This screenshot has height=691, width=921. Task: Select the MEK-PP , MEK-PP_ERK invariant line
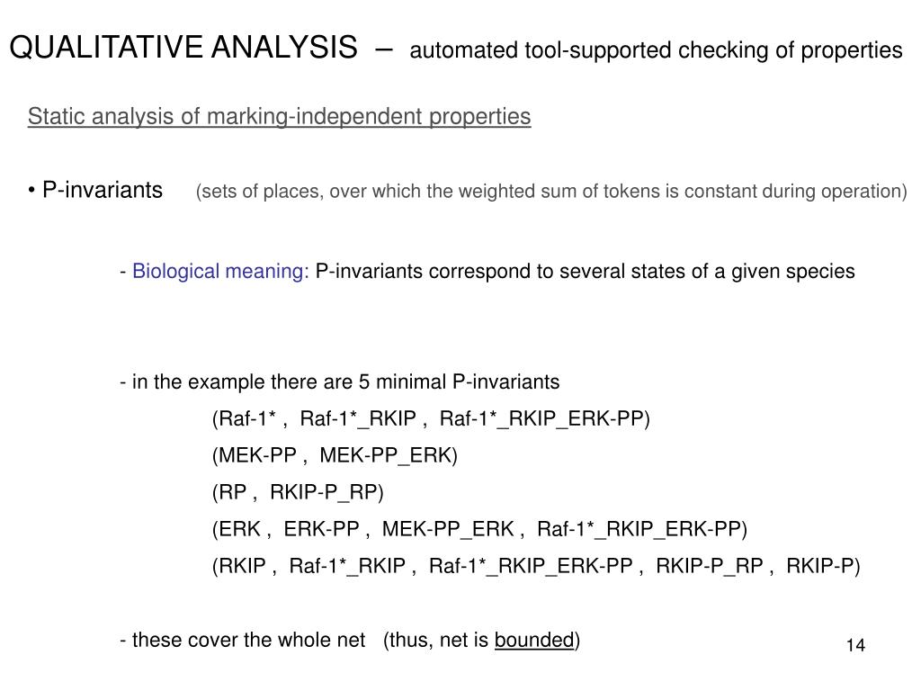pyautogui.click(x=335, y=455)
